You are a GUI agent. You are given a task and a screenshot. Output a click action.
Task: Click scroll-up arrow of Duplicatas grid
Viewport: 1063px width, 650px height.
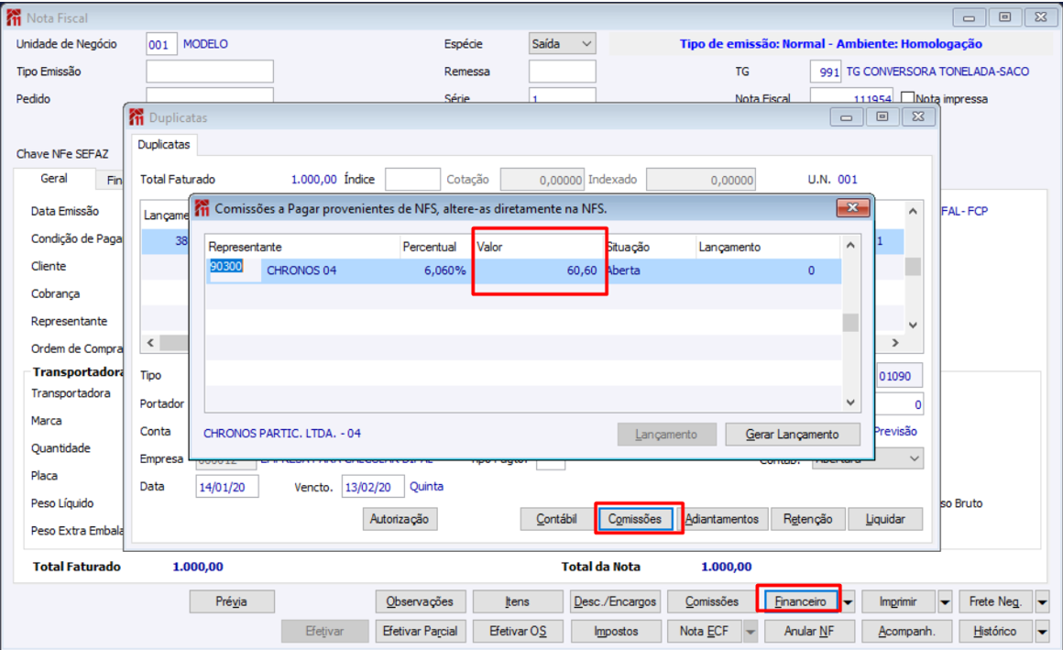(x=914, y=211)
